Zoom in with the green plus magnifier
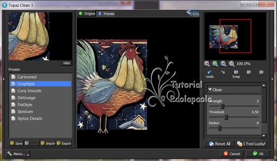Viewport: 277px width, 161px height. point(215,63)
